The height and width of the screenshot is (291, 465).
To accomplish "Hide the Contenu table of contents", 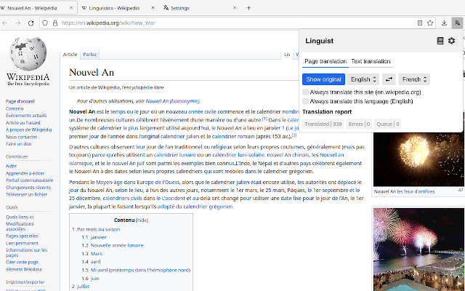I will point(142,220).
